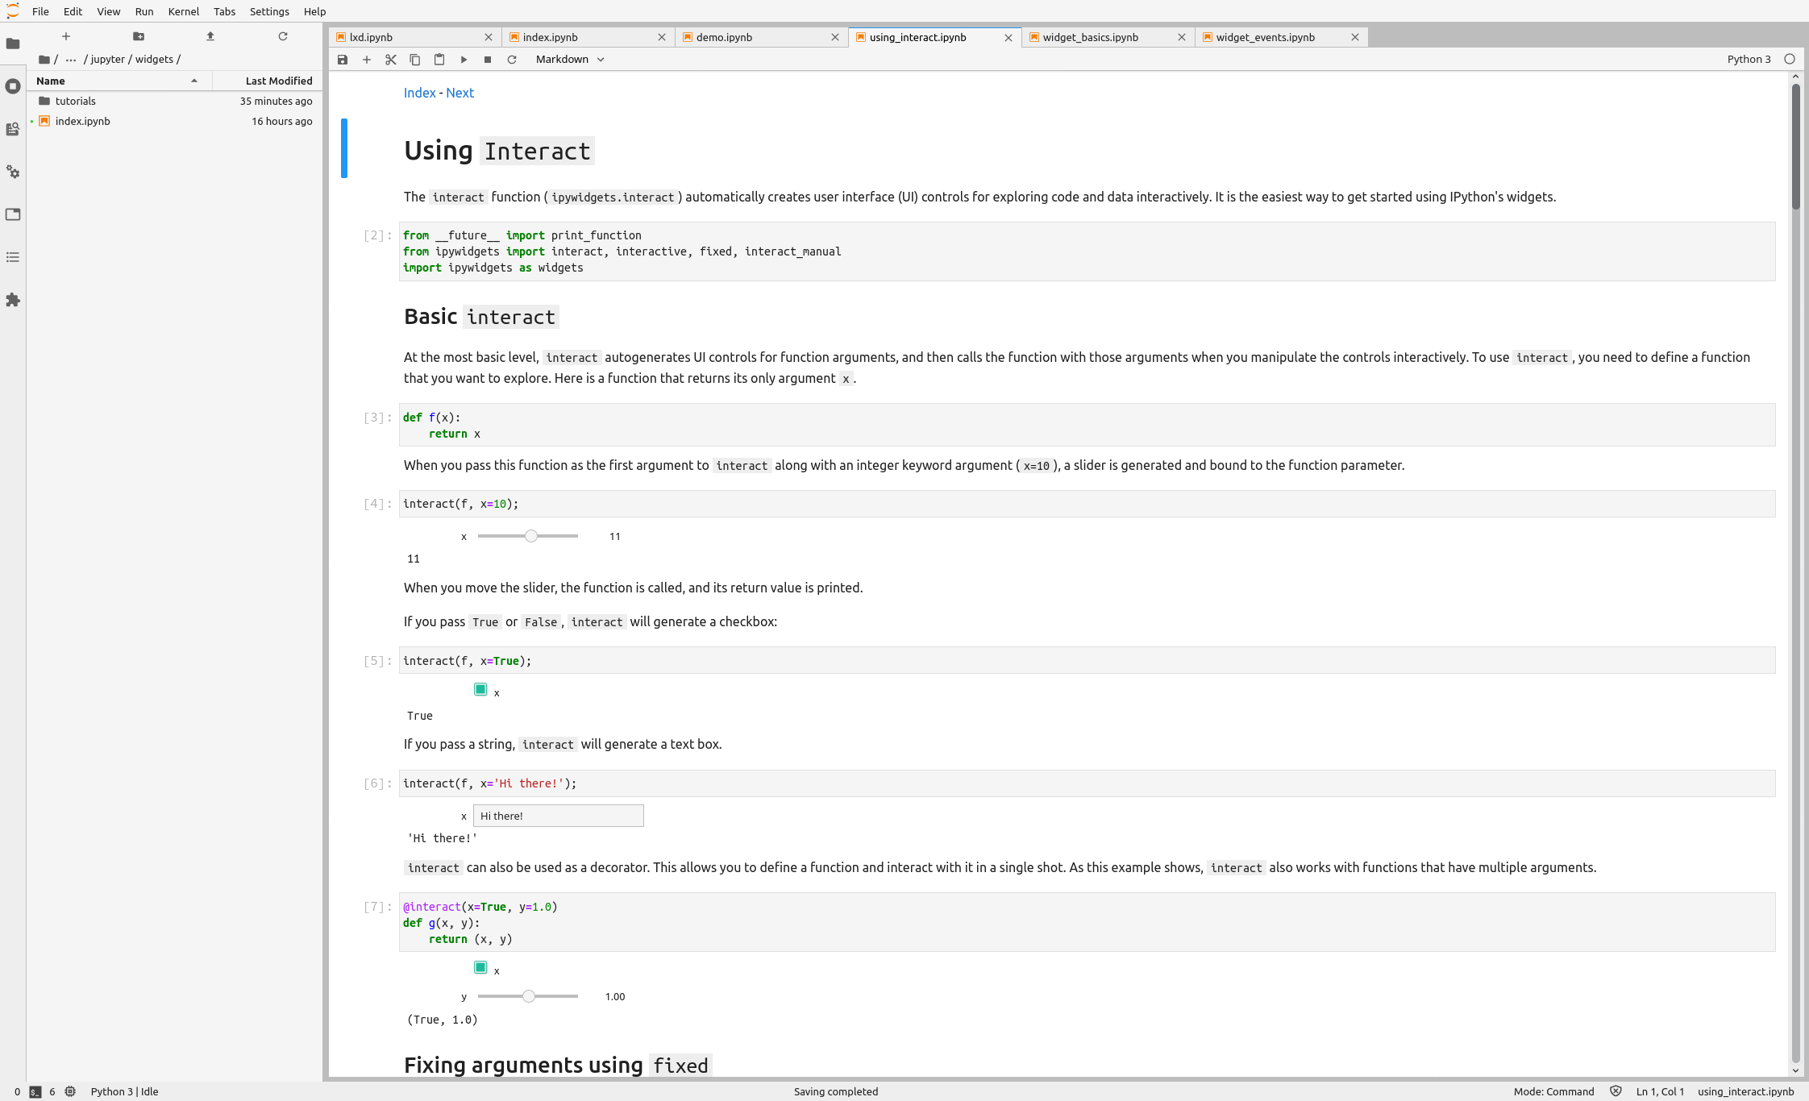Click the Index link in the notebook
Image resolution: width=1809 pixels, height=1101 pixels.
pyautogui.click(x=419, y=93)
